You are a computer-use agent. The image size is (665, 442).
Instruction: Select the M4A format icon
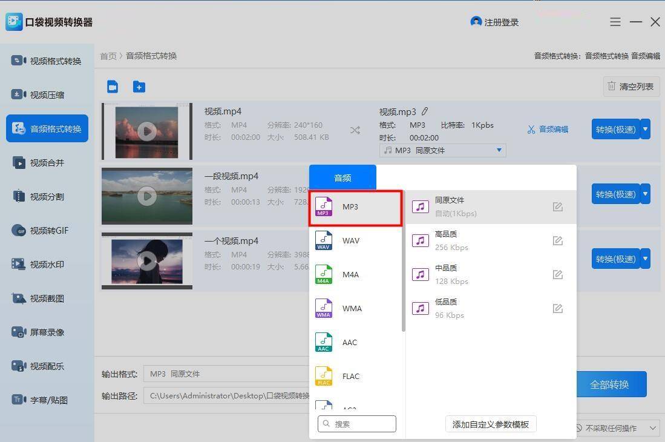tap(323, 274)
